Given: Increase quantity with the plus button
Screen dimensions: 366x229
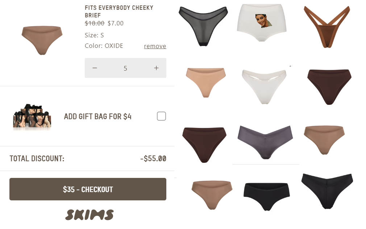Looking at the screenshot, I should (x=157, y=68).
